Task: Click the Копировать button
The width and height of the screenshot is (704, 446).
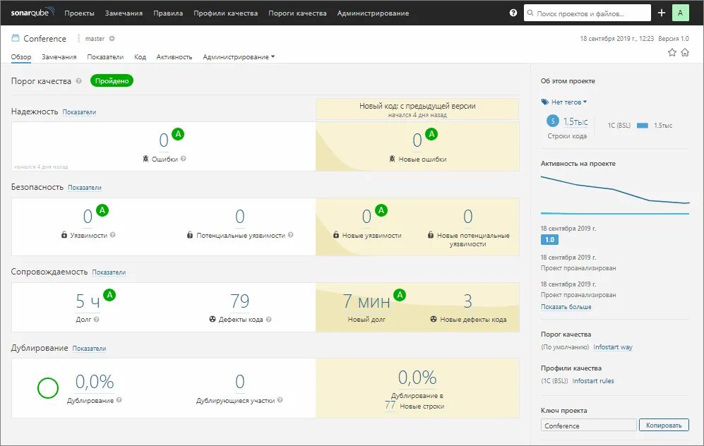Action: [x=664, y=425]
